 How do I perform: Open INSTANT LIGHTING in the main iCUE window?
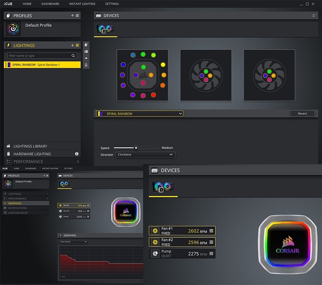coord(82,4)
